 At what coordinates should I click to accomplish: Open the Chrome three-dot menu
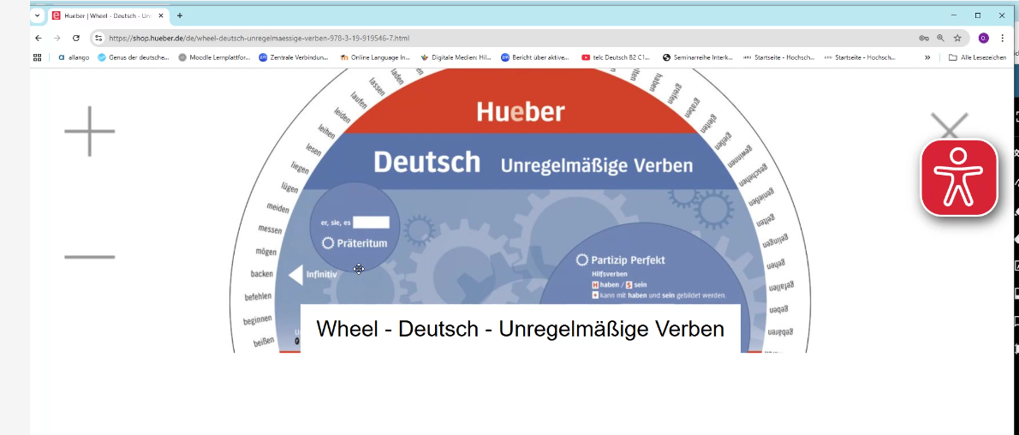[x=1003, y=39]
